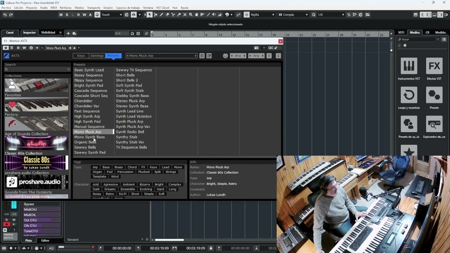Toggle the right zone visibility button

pos(441,15)
